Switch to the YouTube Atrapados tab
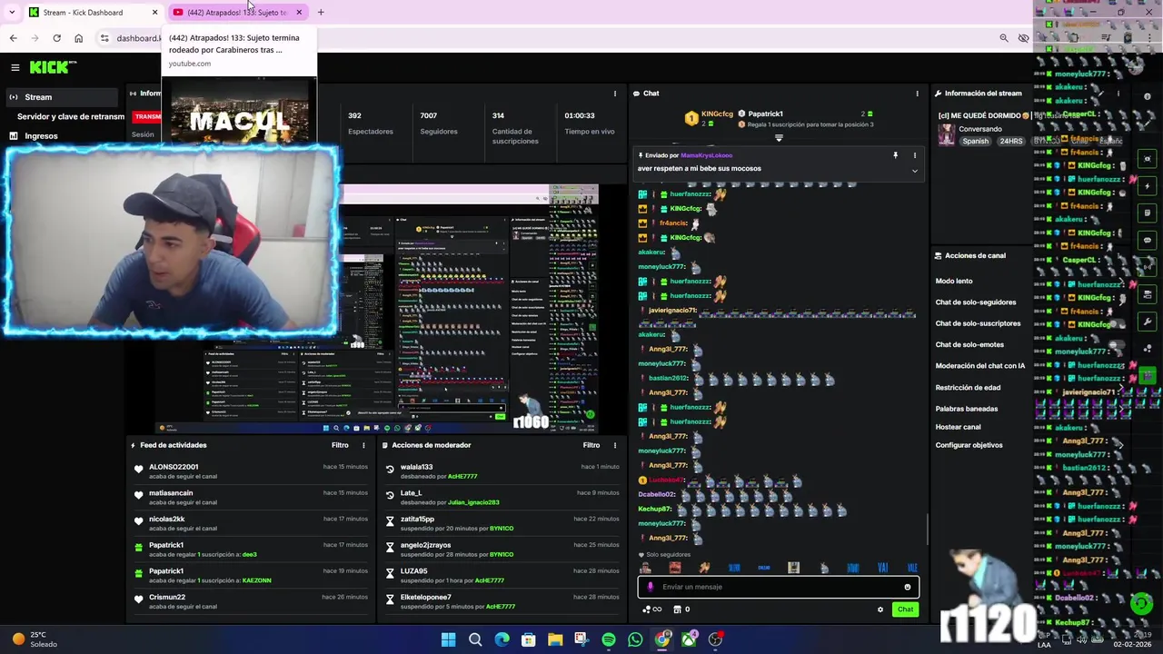This screenshot has width=1163, height=654. 236,12
